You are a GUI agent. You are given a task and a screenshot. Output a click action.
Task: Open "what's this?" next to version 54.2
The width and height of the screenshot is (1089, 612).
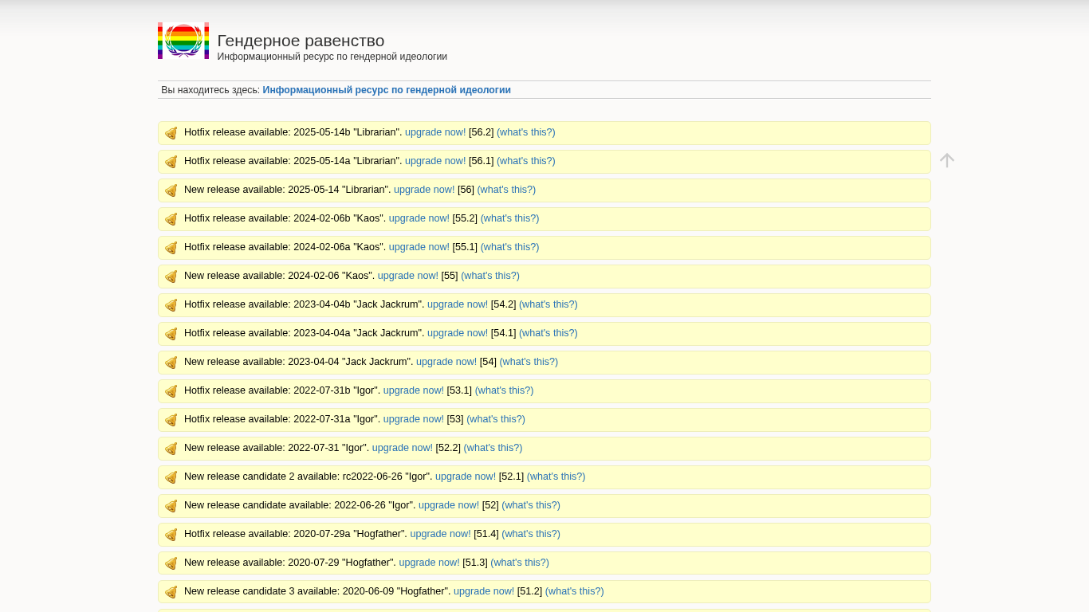(x=548, y=304)
